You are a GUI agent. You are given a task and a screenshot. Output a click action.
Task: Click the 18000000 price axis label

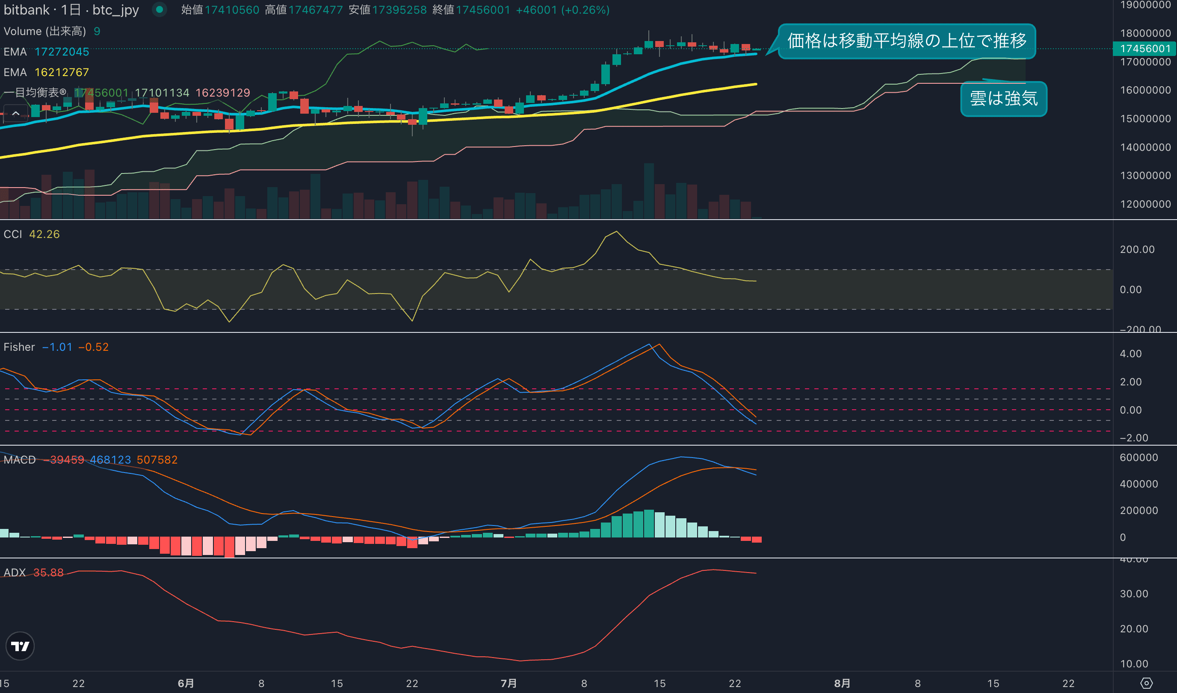[x=1145, y=33]
